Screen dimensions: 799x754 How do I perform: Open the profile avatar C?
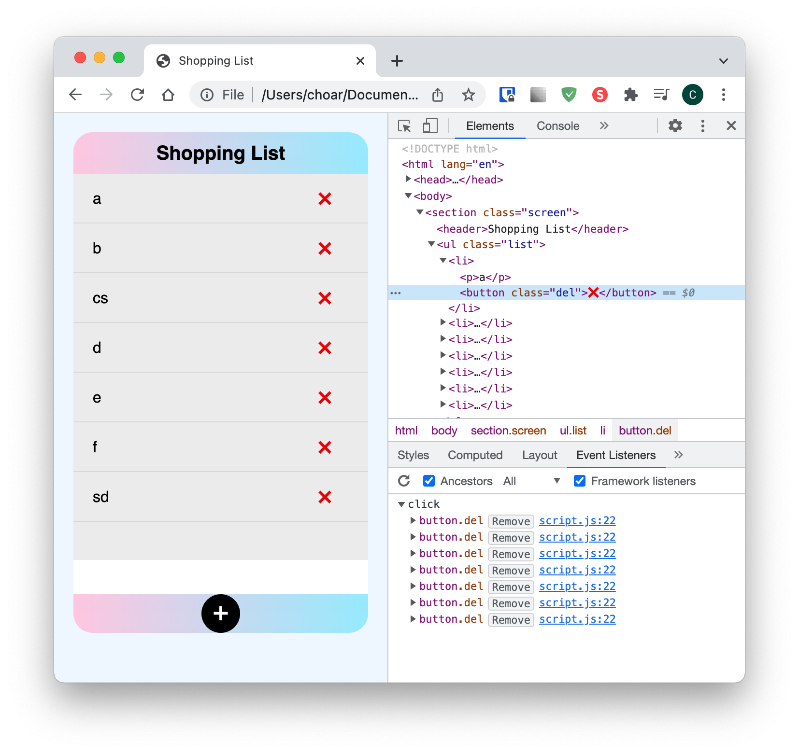(693, 95)
